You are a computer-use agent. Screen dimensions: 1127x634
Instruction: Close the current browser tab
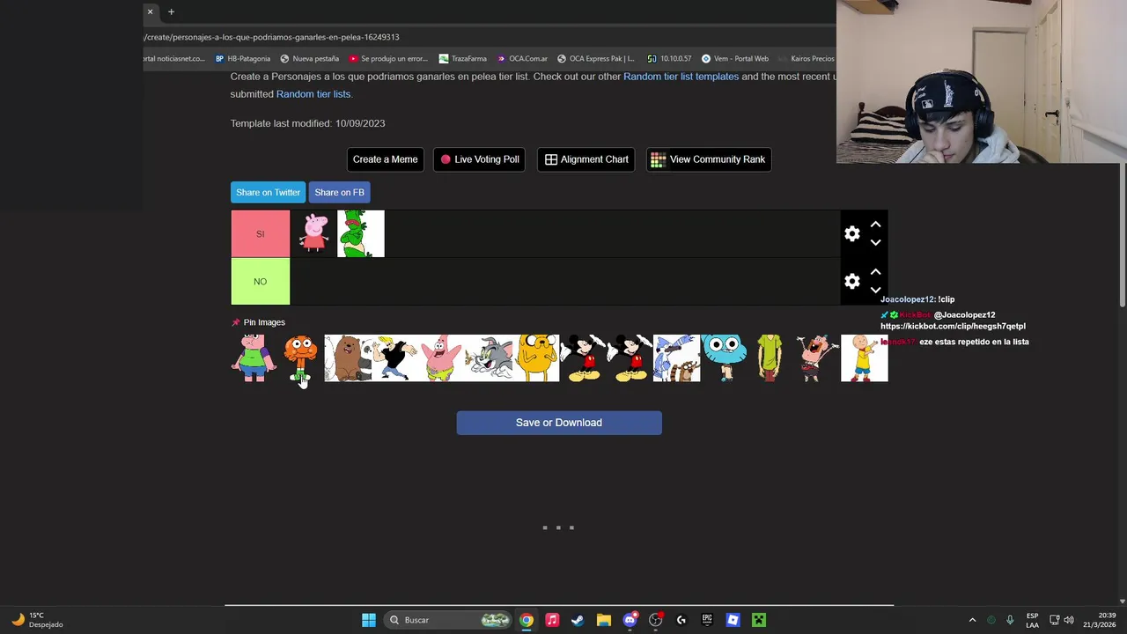150,11
